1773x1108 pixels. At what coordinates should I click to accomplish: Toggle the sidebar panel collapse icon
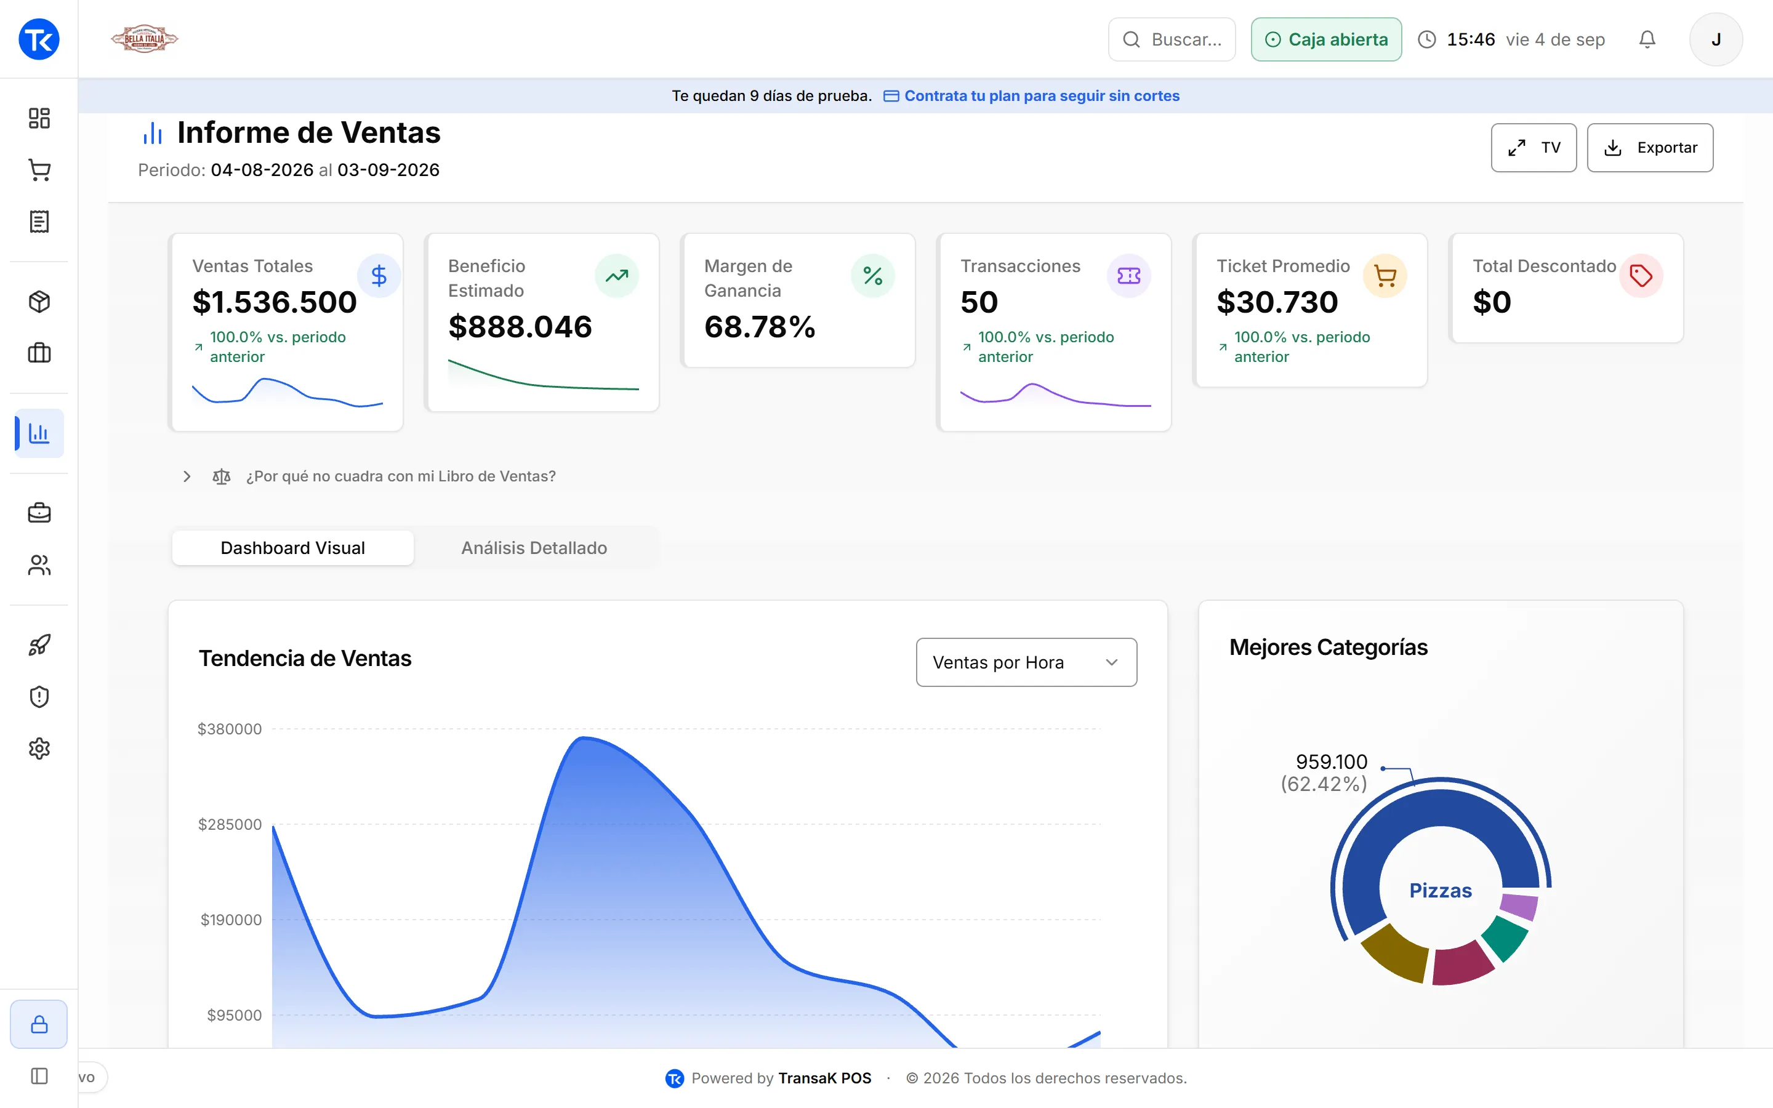point(39,1076)
